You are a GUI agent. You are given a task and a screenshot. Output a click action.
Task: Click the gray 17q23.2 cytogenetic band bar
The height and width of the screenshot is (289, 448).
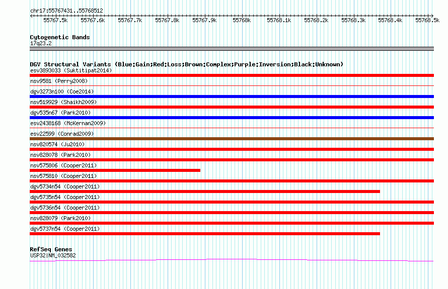pos(232,49)
